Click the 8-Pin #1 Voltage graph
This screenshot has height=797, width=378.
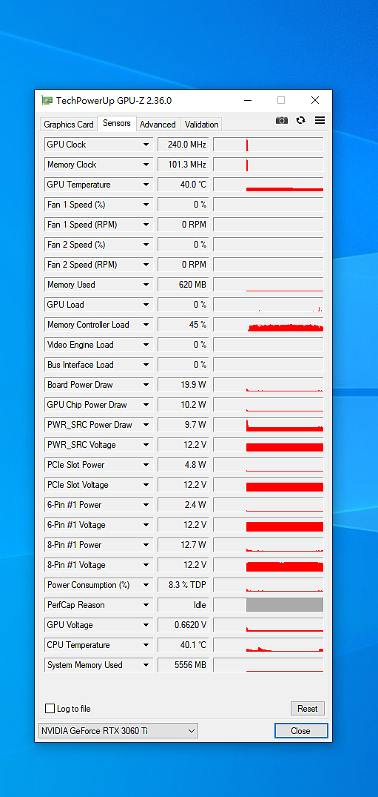[269, 565]
